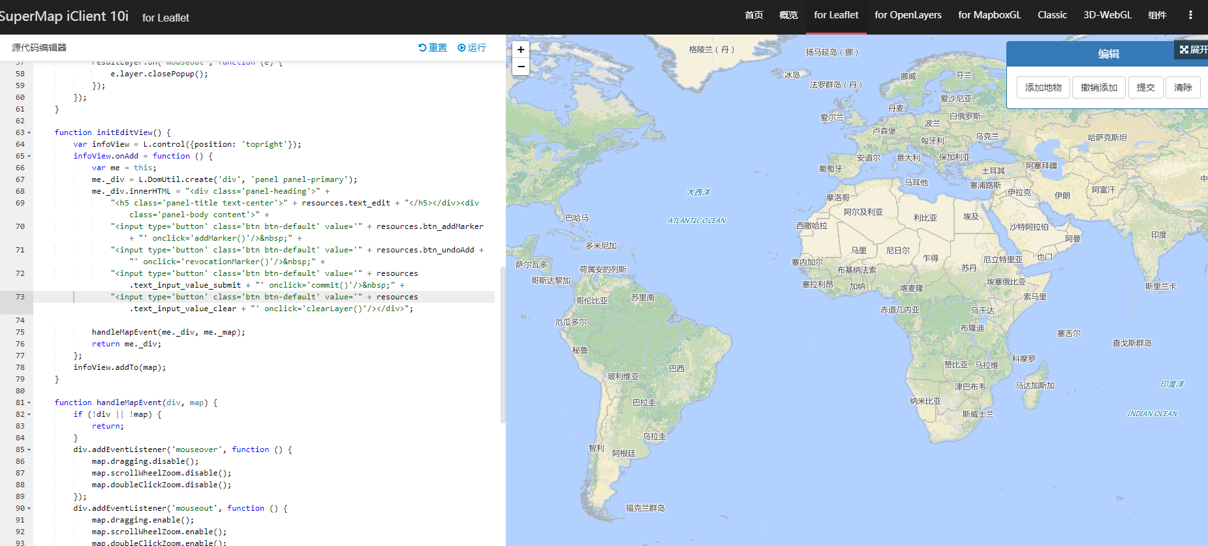This screenshot has width=1208, height=546.
Task: Click 'function initEditView()' code text
Action: click(112, 132)
